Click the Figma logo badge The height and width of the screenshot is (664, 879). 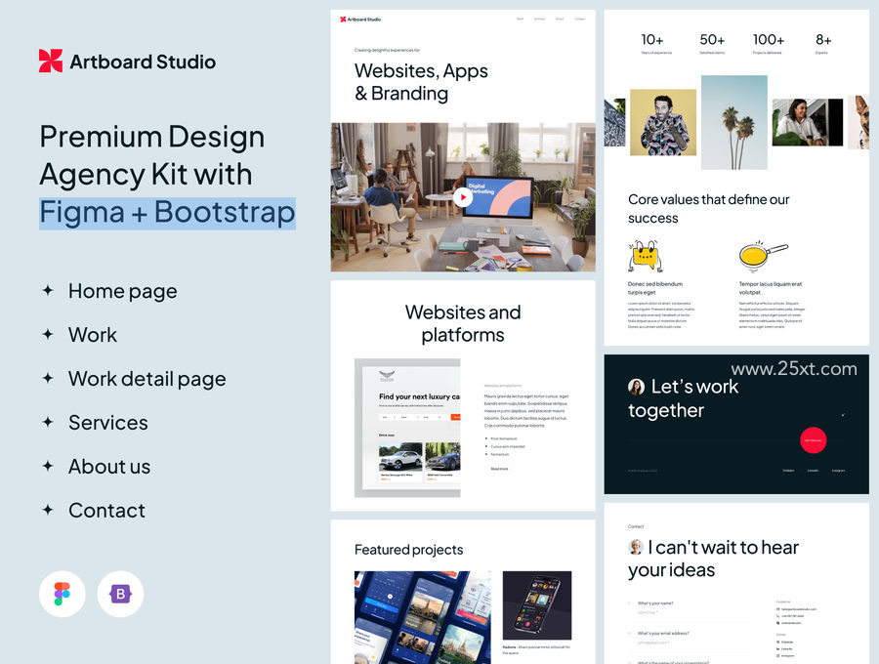point(63,594)
